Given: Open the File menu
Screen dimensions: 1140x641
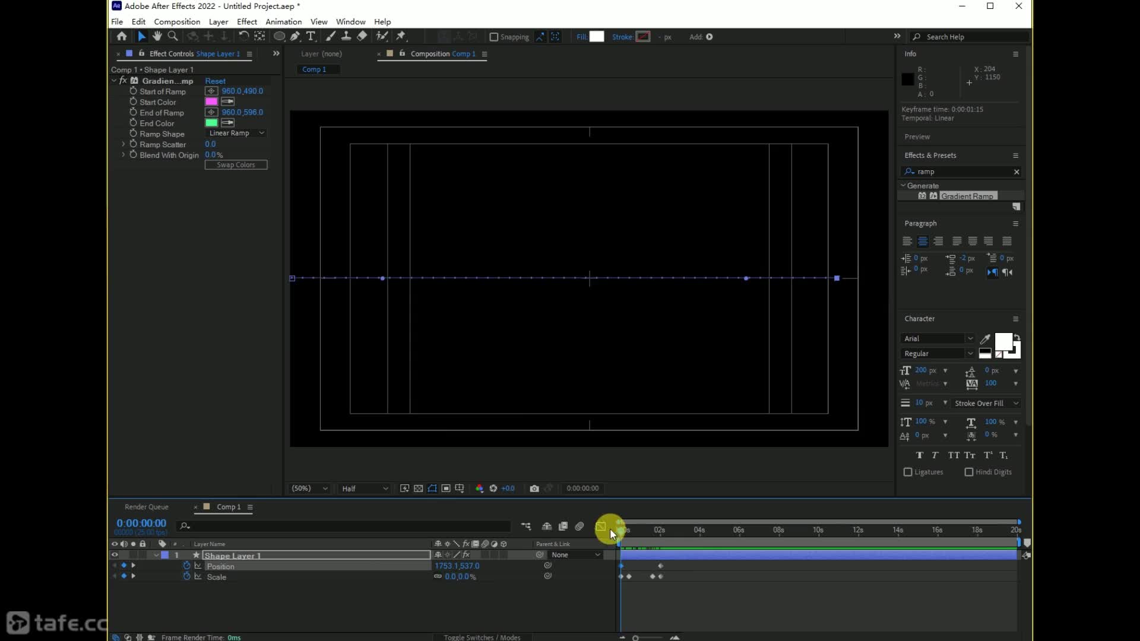Looking at the screenshot, I should (117, 22).
